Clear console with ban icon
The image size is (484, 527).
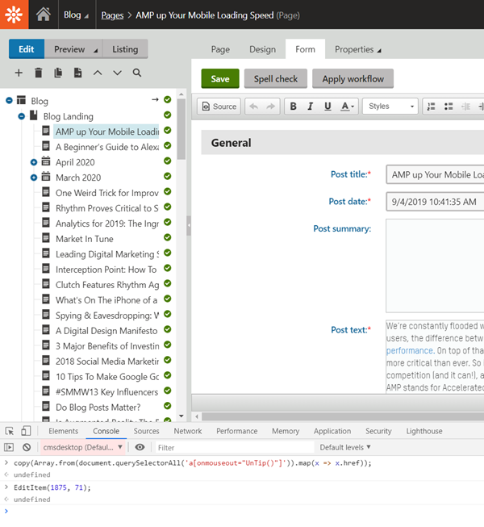coord(27,447)
